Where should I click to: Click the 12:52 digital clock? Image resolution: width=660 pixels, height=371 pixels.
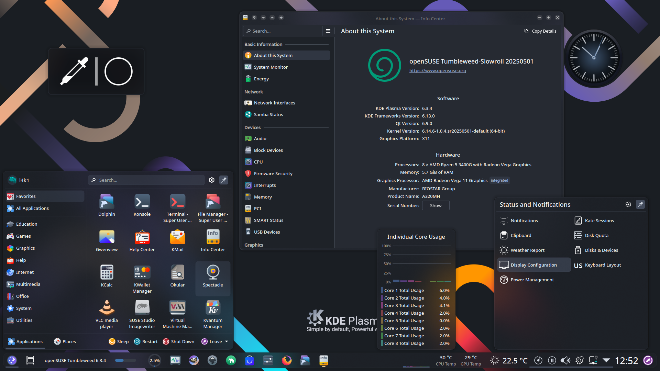tap(626, 360)
